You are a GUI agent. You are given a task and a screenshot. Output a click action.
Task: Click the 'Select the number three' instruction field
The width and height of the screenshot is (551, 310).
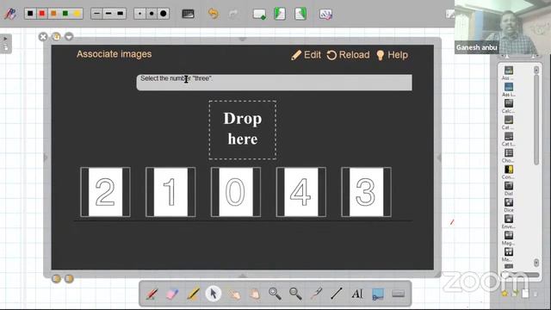[274, 83]
